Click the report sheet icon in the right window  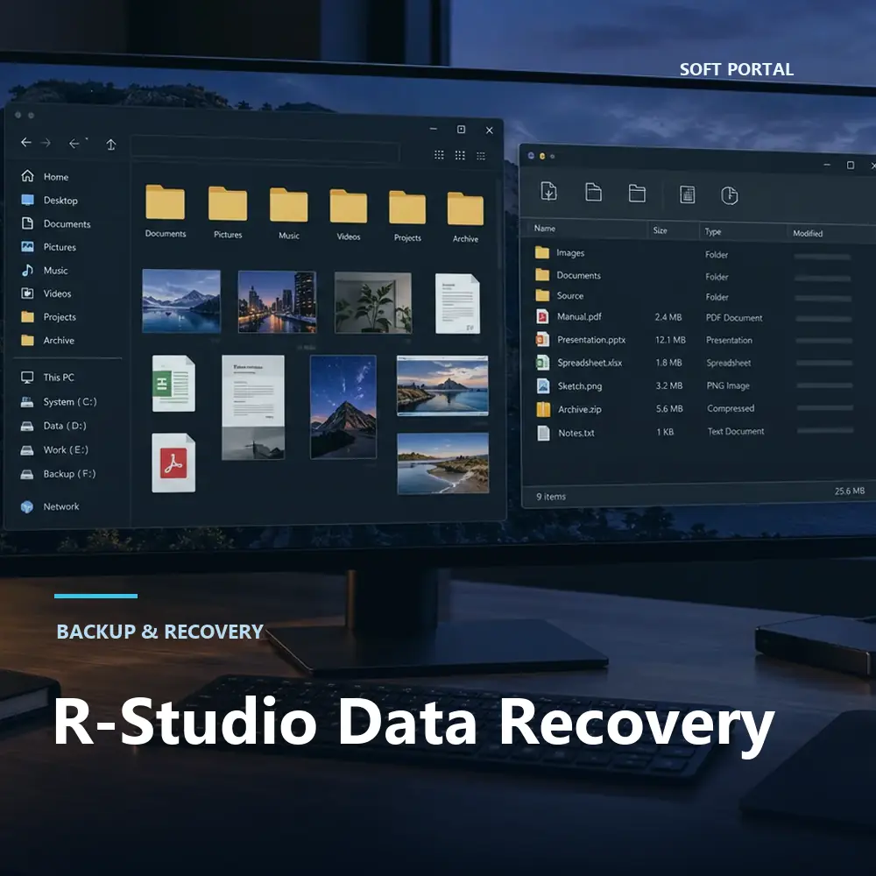click(x=687, y=194)
